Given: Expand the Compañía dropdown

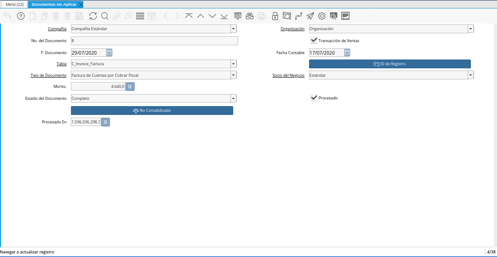Looking at the screenshot, I should pyautogui.click(x=233, y=29).
